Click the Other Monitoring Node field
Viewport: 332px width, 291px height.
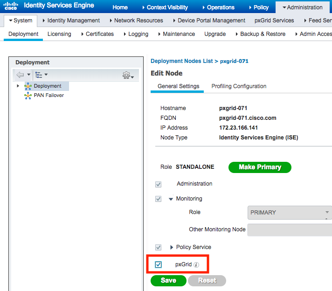(290, 230)
